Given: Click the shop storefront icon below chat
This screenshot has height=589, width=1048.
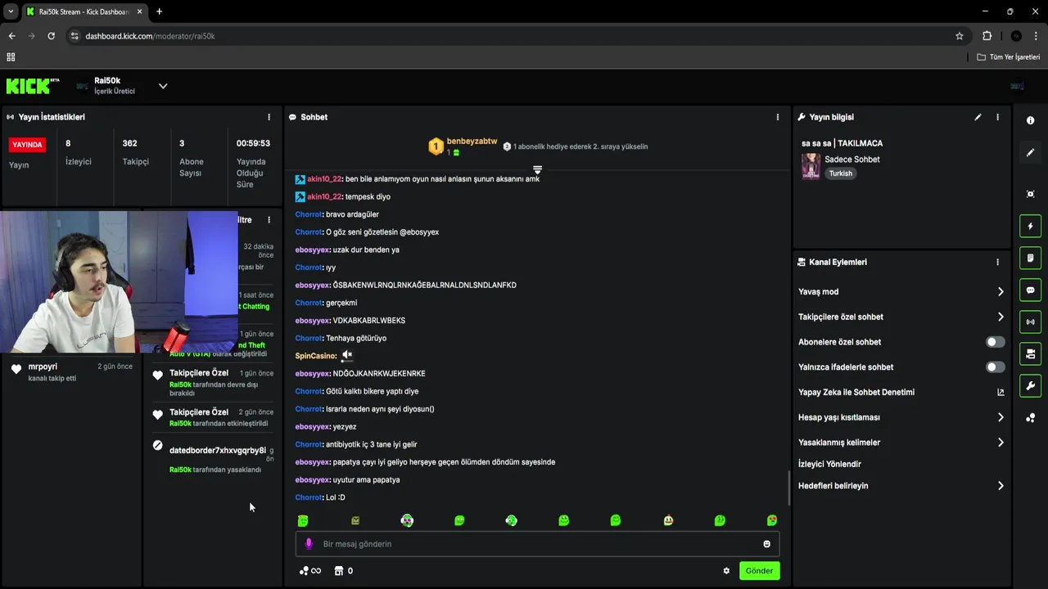Looking at the screenshot, I should pos(338,571).
